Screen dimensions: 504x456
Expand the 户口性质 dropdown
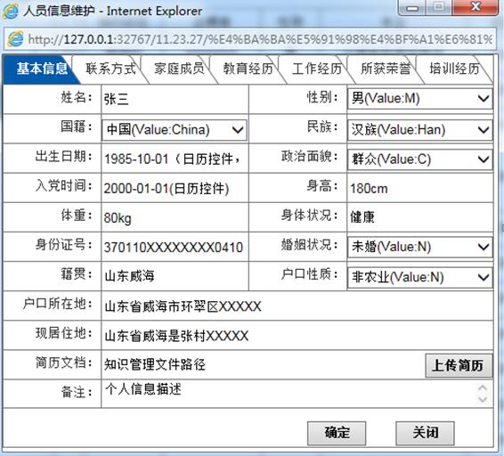tap(419, 277)
